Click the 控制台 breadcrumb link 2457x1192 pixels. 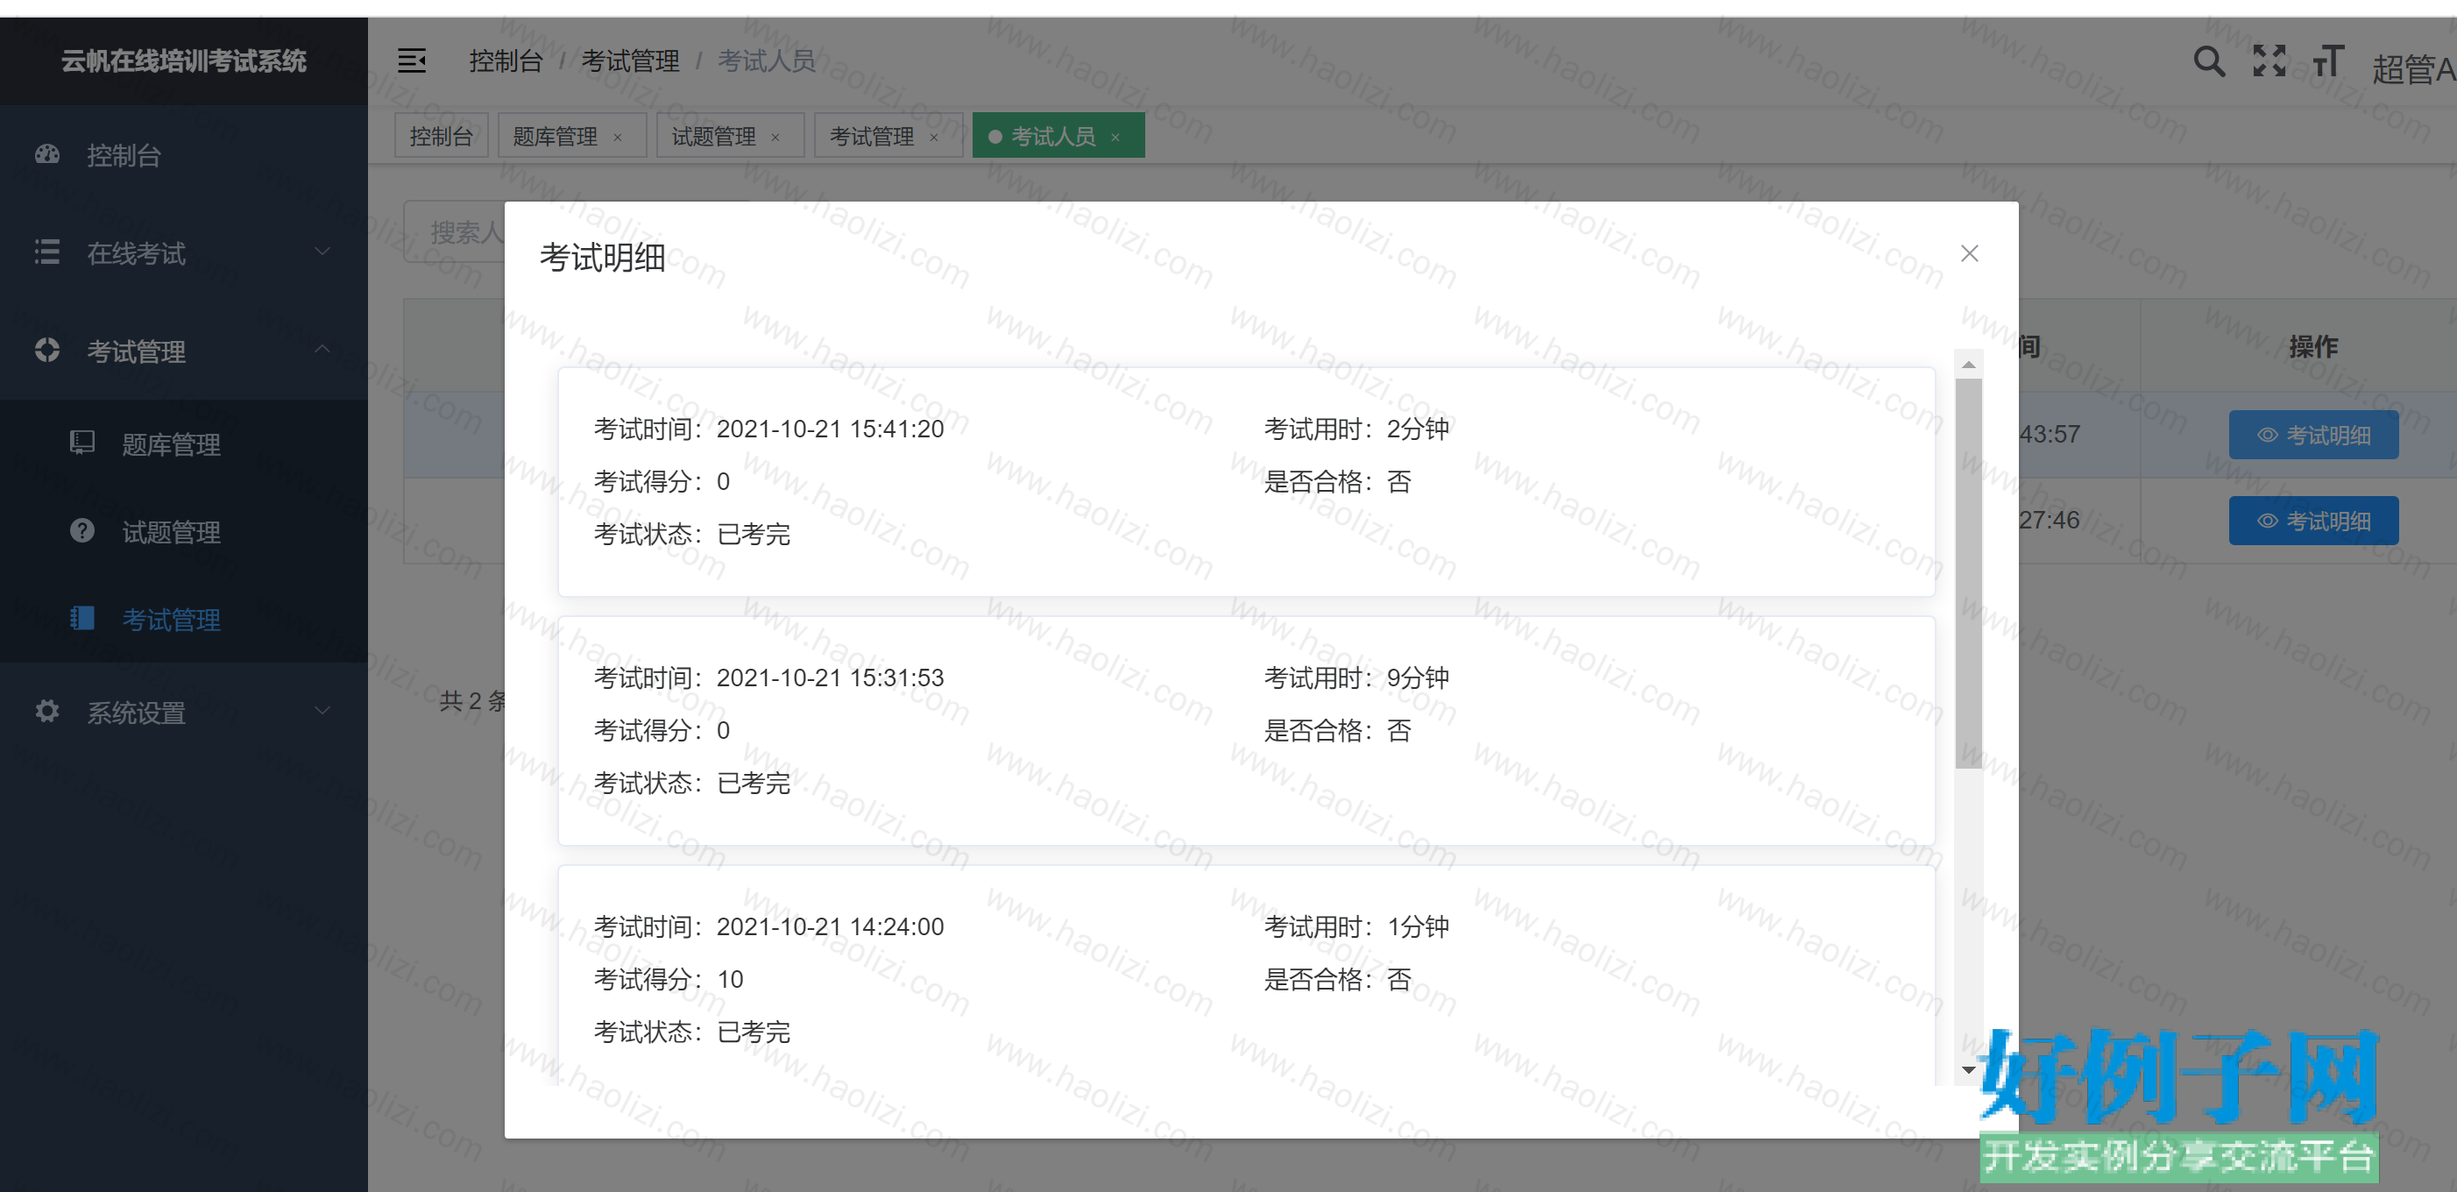(506, 61)
